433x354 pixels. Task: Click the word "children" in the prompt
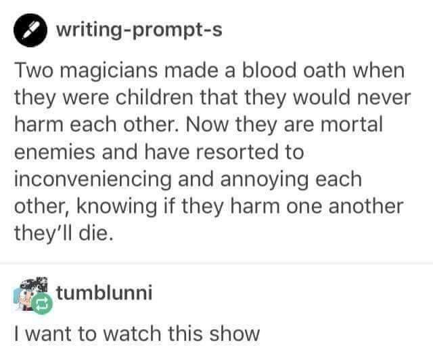coord(154,97)
